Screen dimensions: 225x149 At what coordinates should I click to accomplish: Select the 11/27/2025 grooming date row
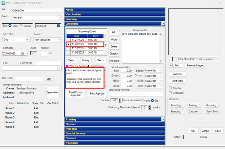tap(85, 40)
